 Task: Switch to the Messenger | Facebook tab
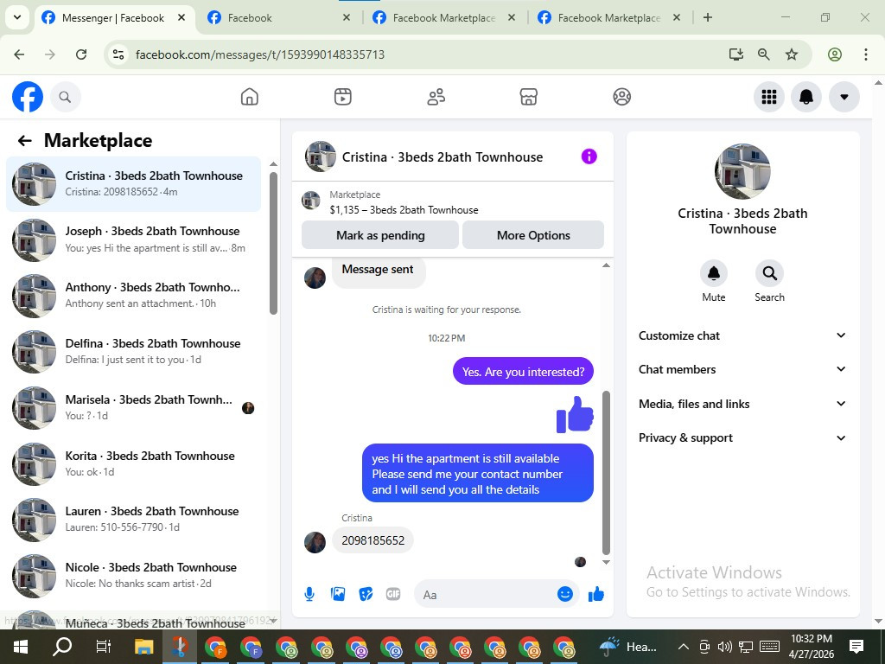click(x=113, y=18)
